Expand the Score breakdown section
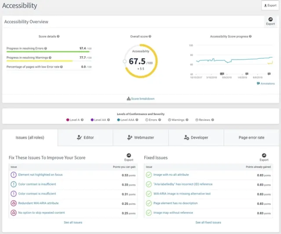The width and height of the screenshot is (281, 234). click(140, 99)
